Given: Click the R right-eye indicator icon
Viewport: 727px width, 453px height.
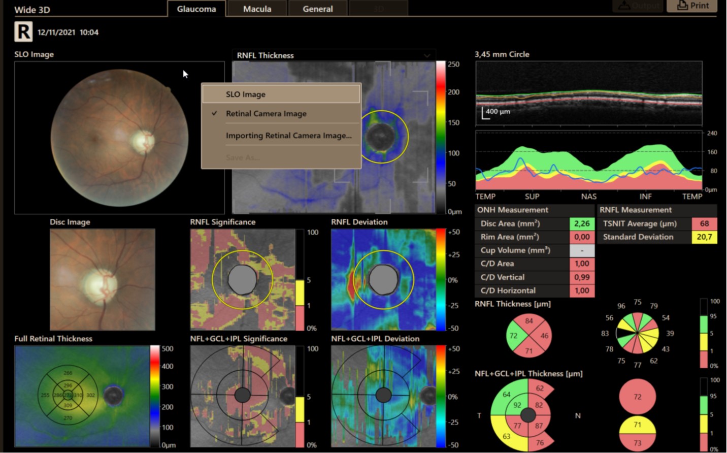Looking at the screenshot, I should coord(23,31).
